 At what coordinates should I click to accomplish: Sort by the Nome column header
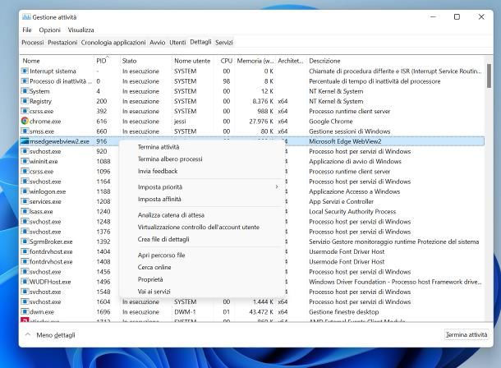[31, 61]
